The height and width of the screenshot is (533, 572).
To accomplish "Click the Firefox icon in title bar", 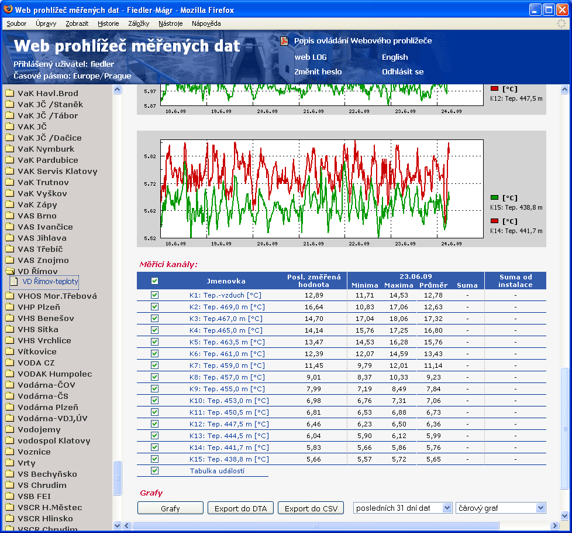I will point(8,10).
